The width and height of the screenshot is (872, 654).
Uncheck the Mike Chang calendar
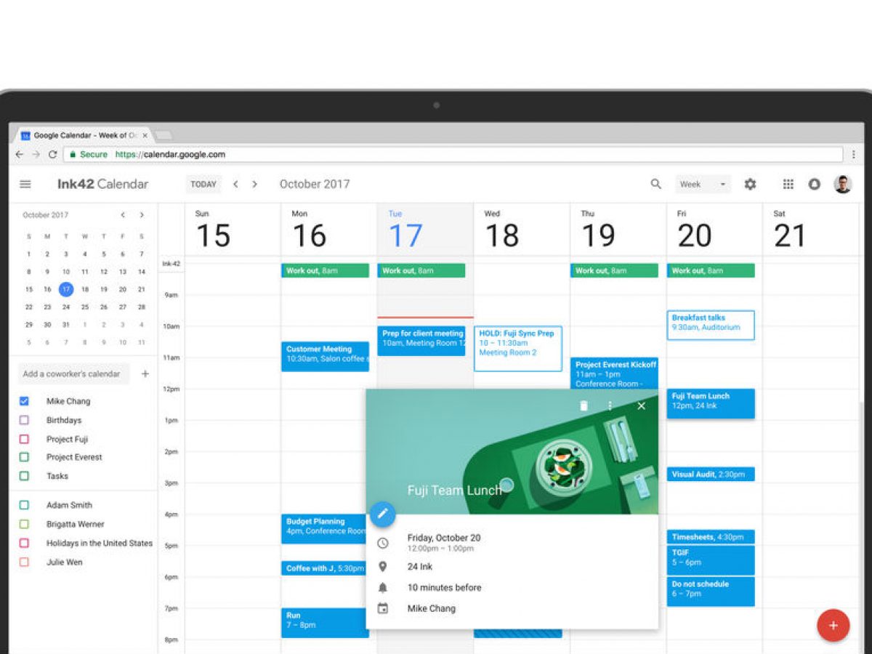pyautogui.click(x=24, y=401)
